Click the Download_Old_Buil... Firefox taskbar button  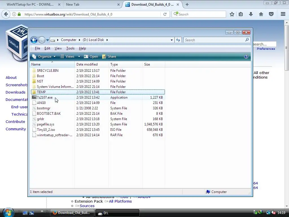point(72,213)
